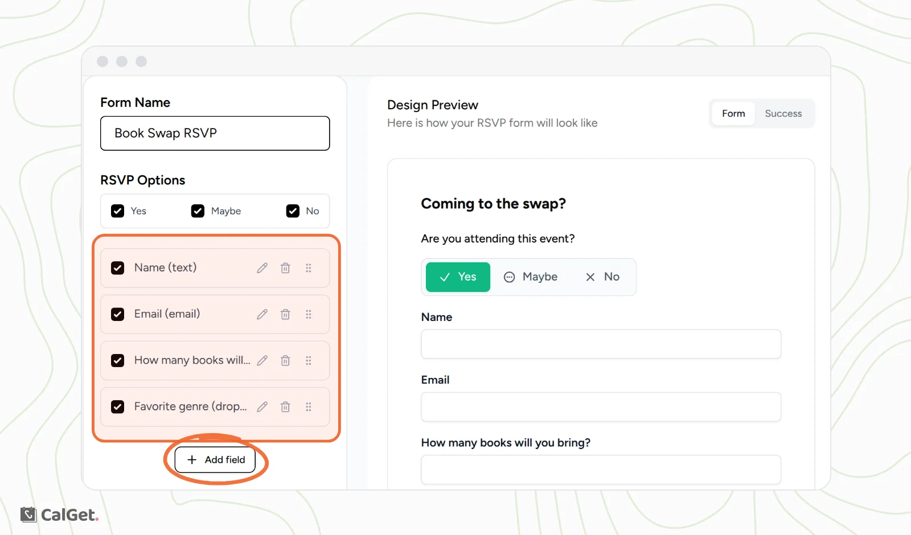Edit the Name (text) field with pencil icon
This screenshot has width=911, height=535.
[262, 268]
